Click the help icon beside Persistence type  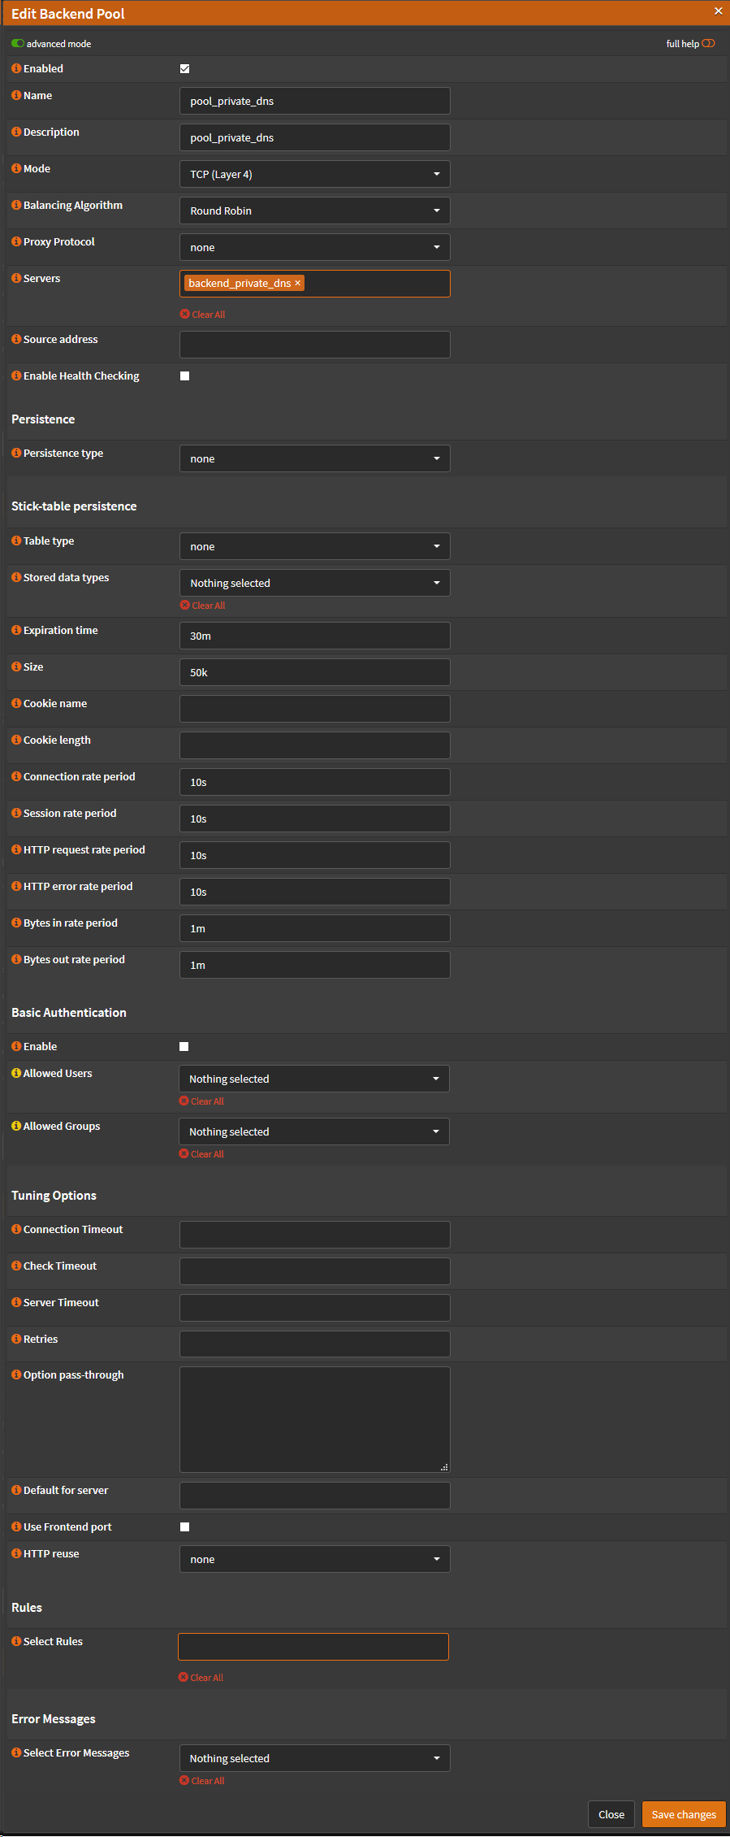pos(16,453)
